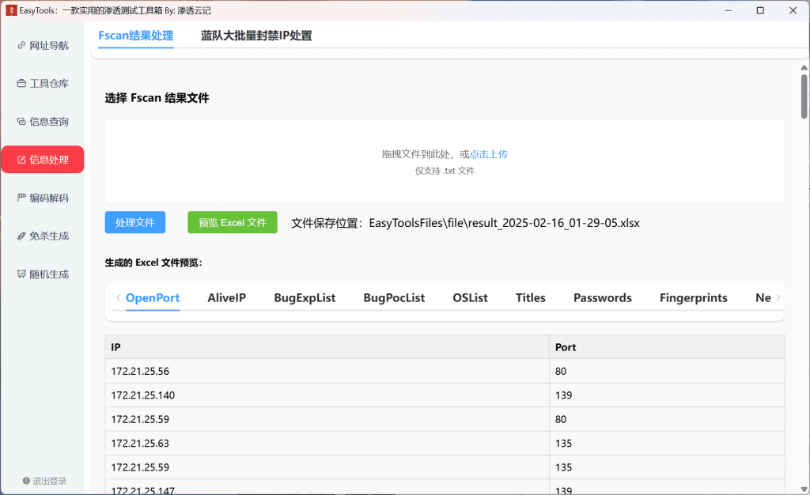Image resolution: width=810 pixels, height=495 pixels.
Task: Select the BugExpList sheet tab
Action: coord(305,298)
